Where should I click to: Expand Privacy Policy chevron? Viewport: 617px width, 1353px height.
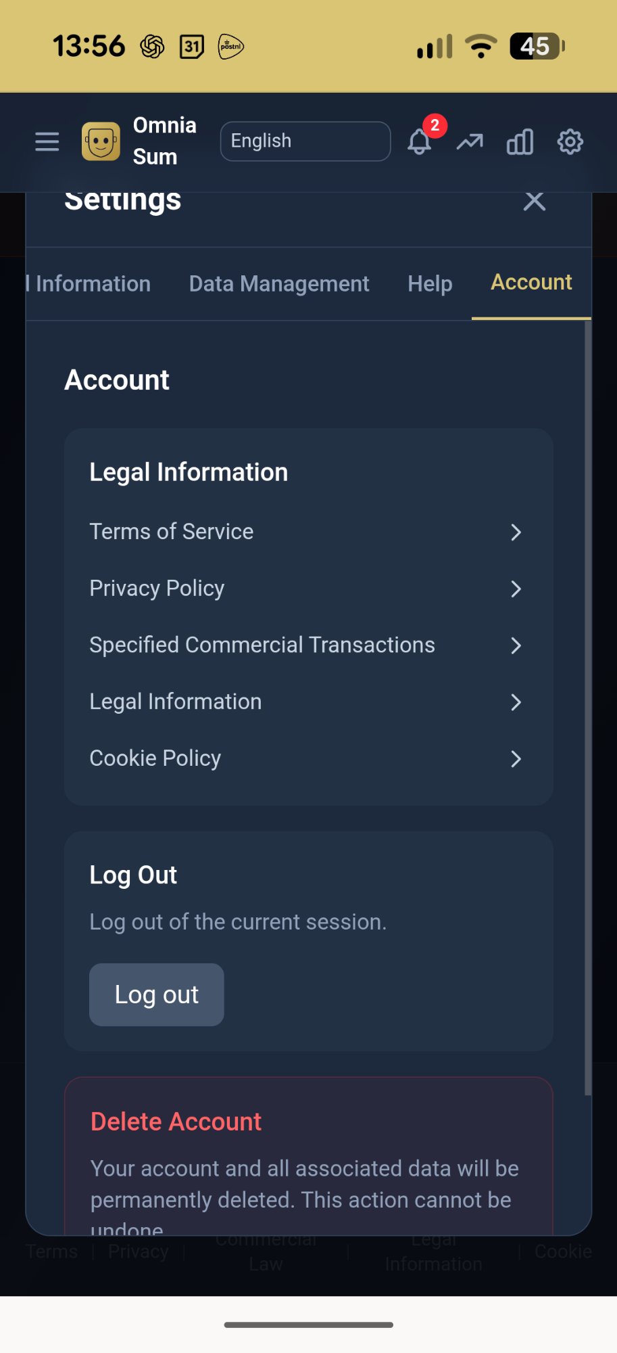click(516, 589)
